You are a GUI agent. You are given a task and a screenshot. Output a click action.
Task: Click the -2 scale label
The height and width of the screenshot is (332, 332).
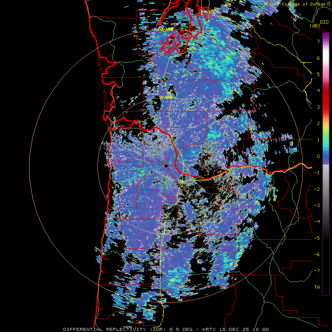click(x=317, y=189)
